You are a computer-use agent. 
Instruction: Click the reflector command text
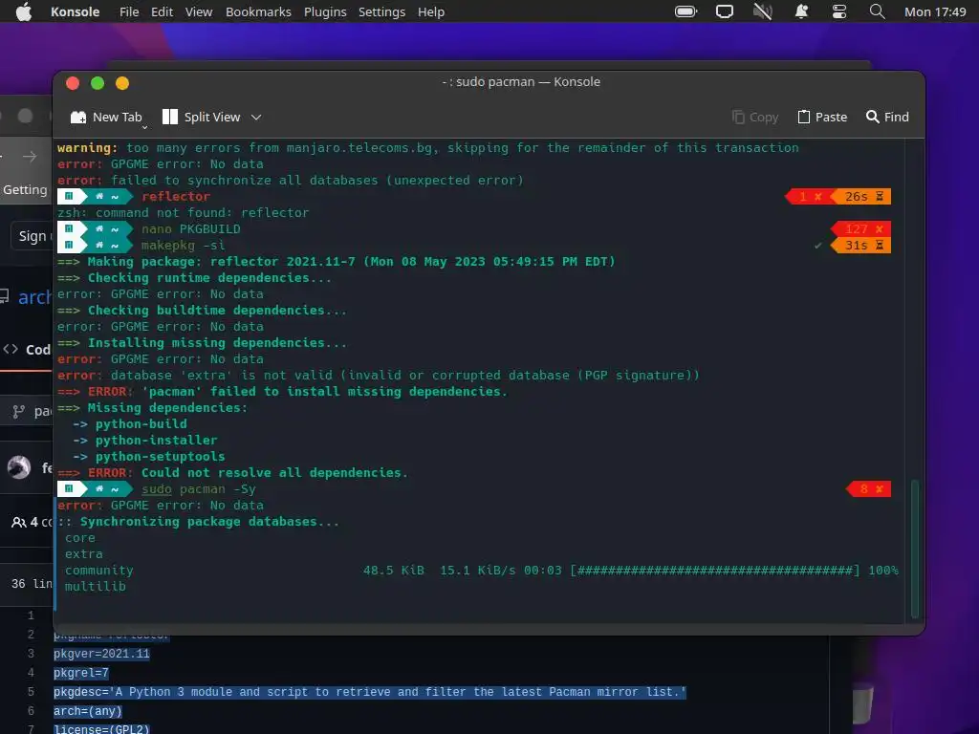click(176, 196)
